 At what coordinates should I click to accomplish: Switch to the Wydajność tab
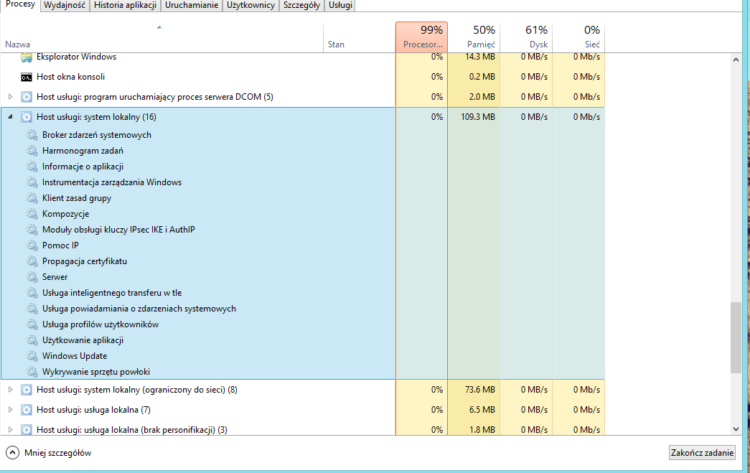point(65,5)
